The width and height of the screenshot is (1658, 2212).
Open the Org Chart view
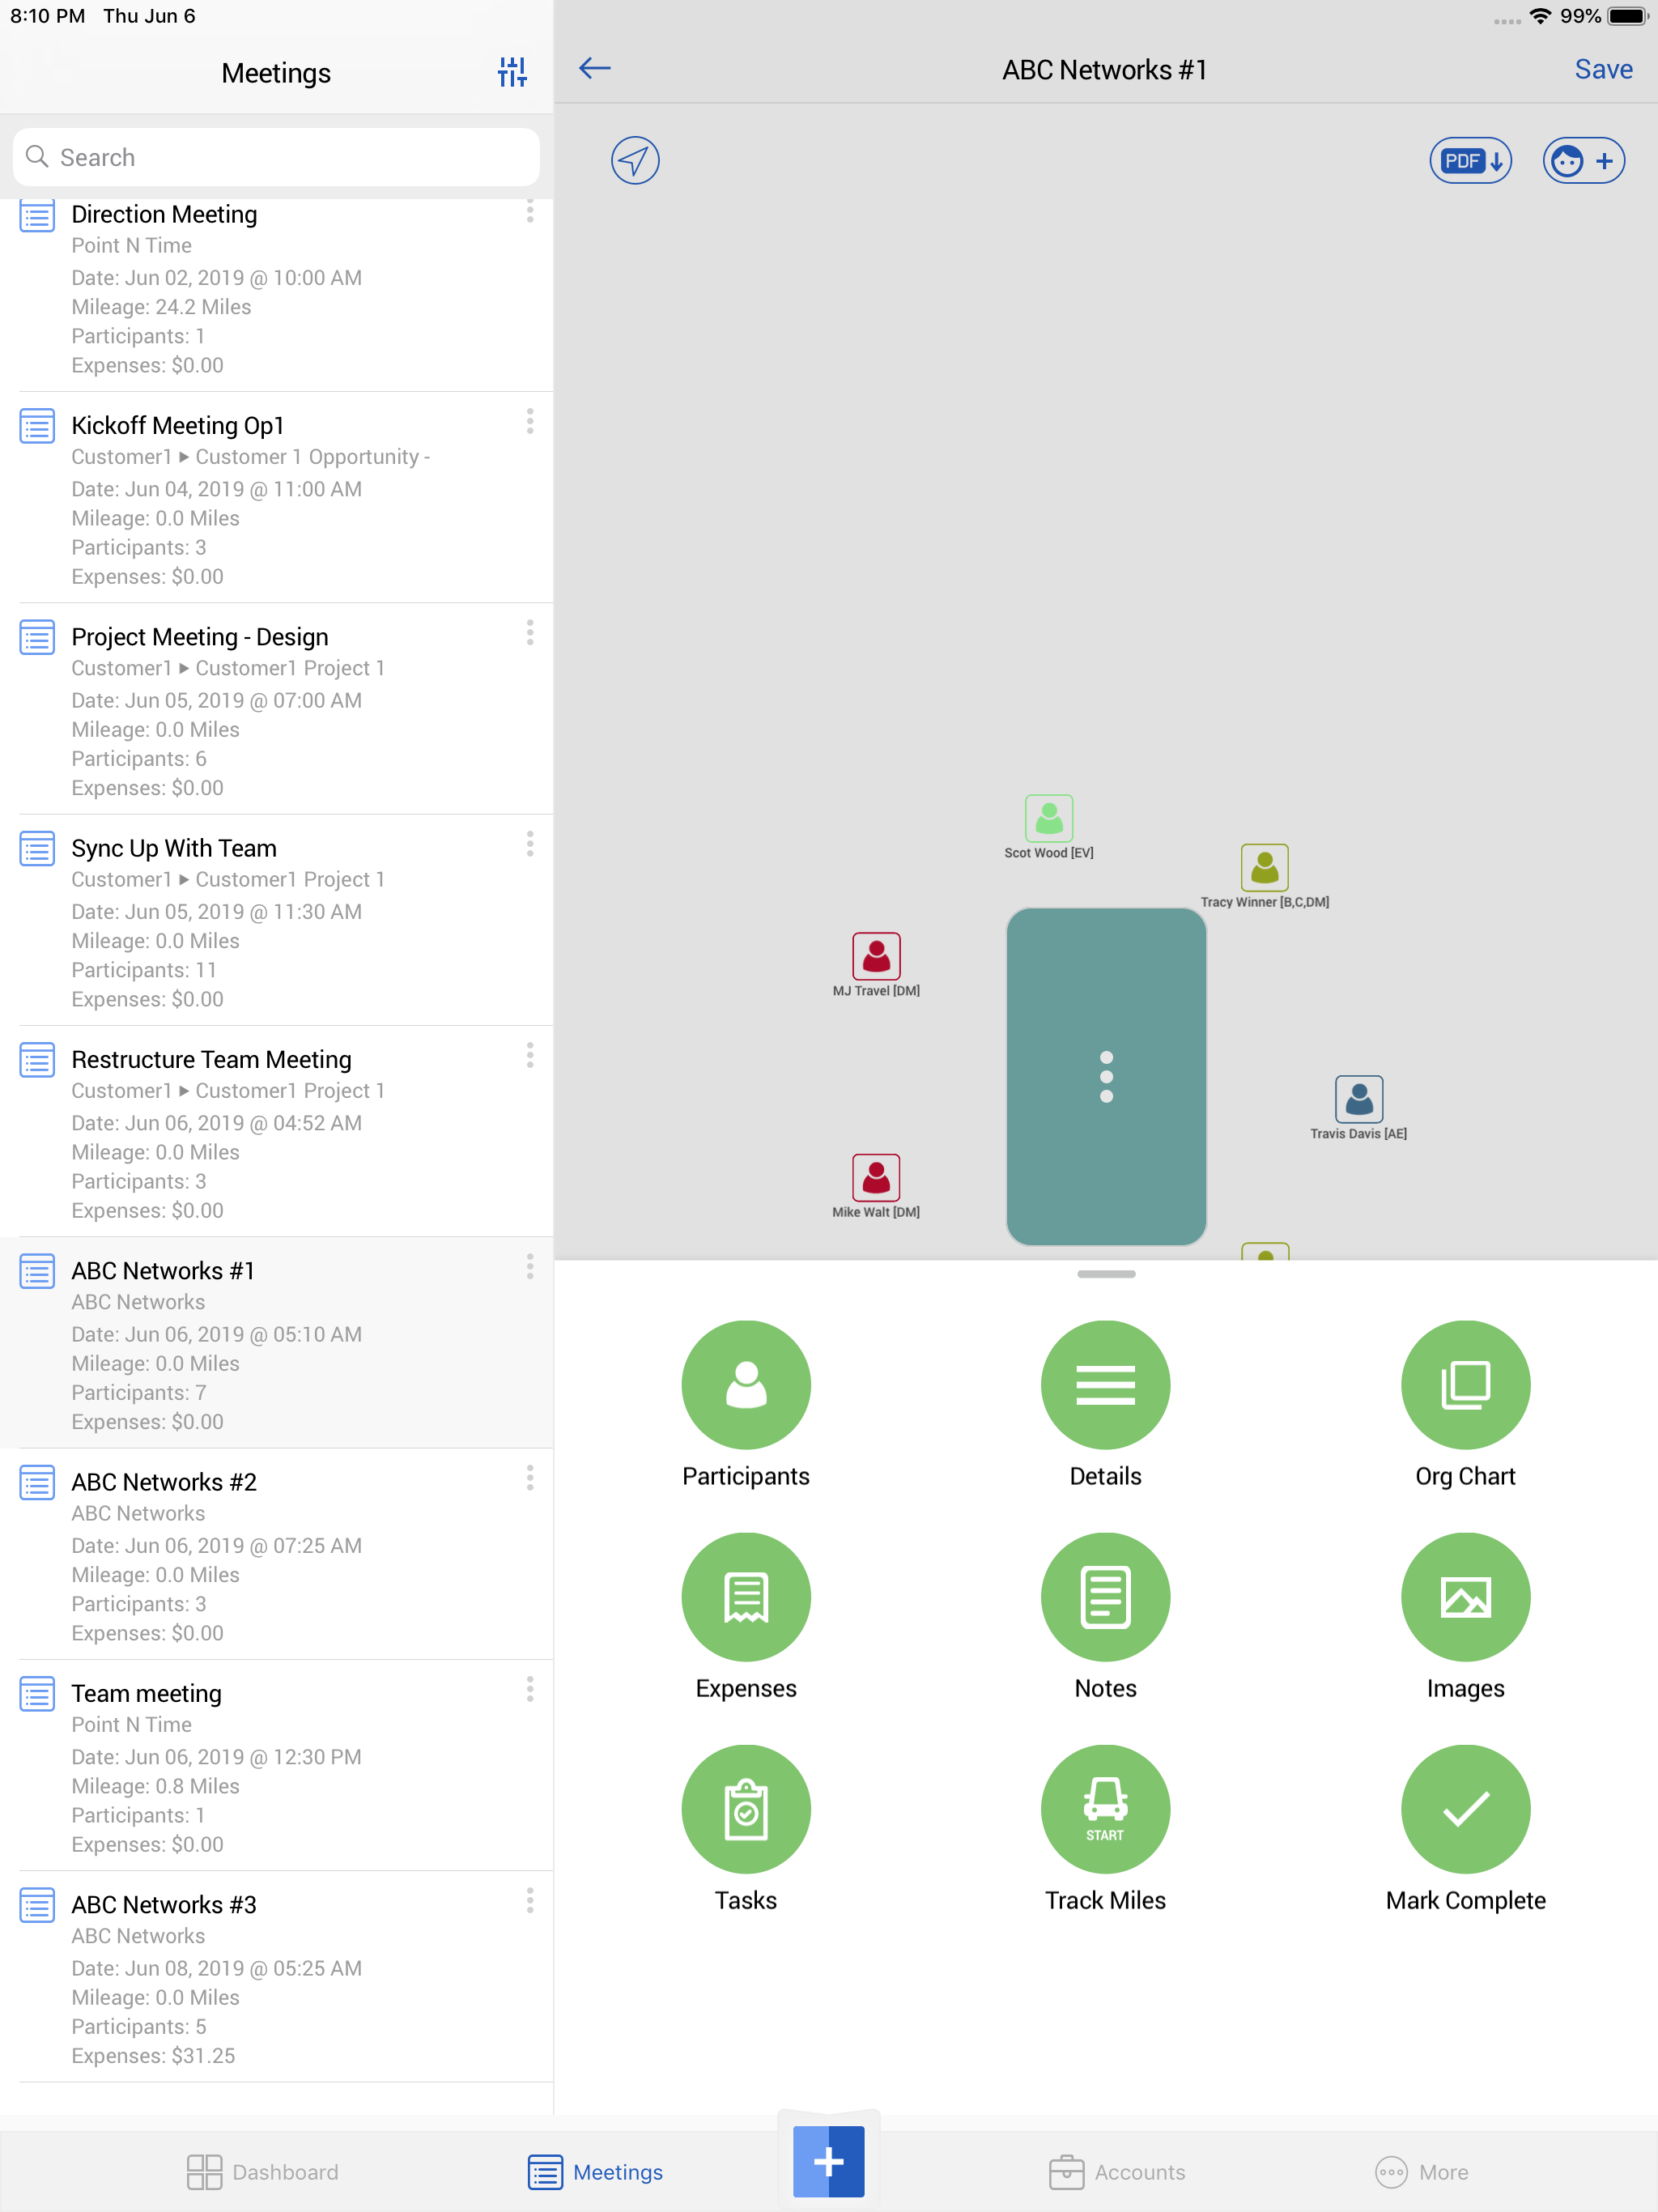pos(1464,1385)
